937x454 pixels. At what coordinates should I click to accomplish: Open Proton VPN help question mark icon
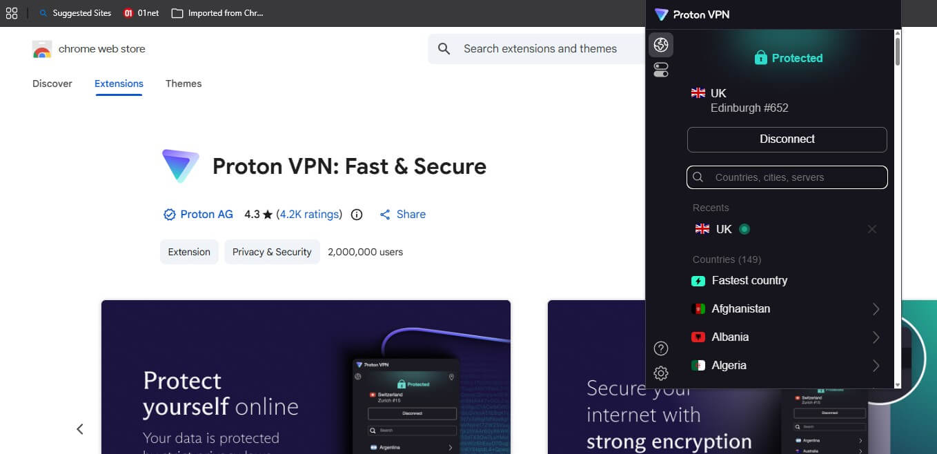tap(660, 348)
